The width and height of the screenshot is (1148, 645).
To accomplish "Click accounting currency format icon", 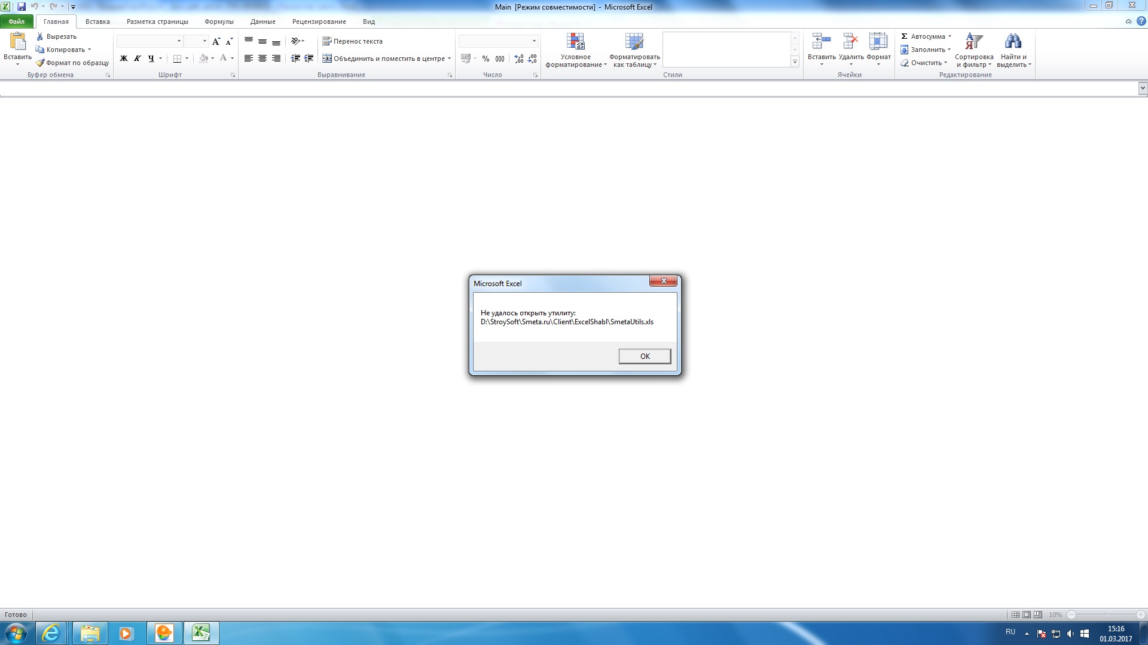I will click(466, 59).
